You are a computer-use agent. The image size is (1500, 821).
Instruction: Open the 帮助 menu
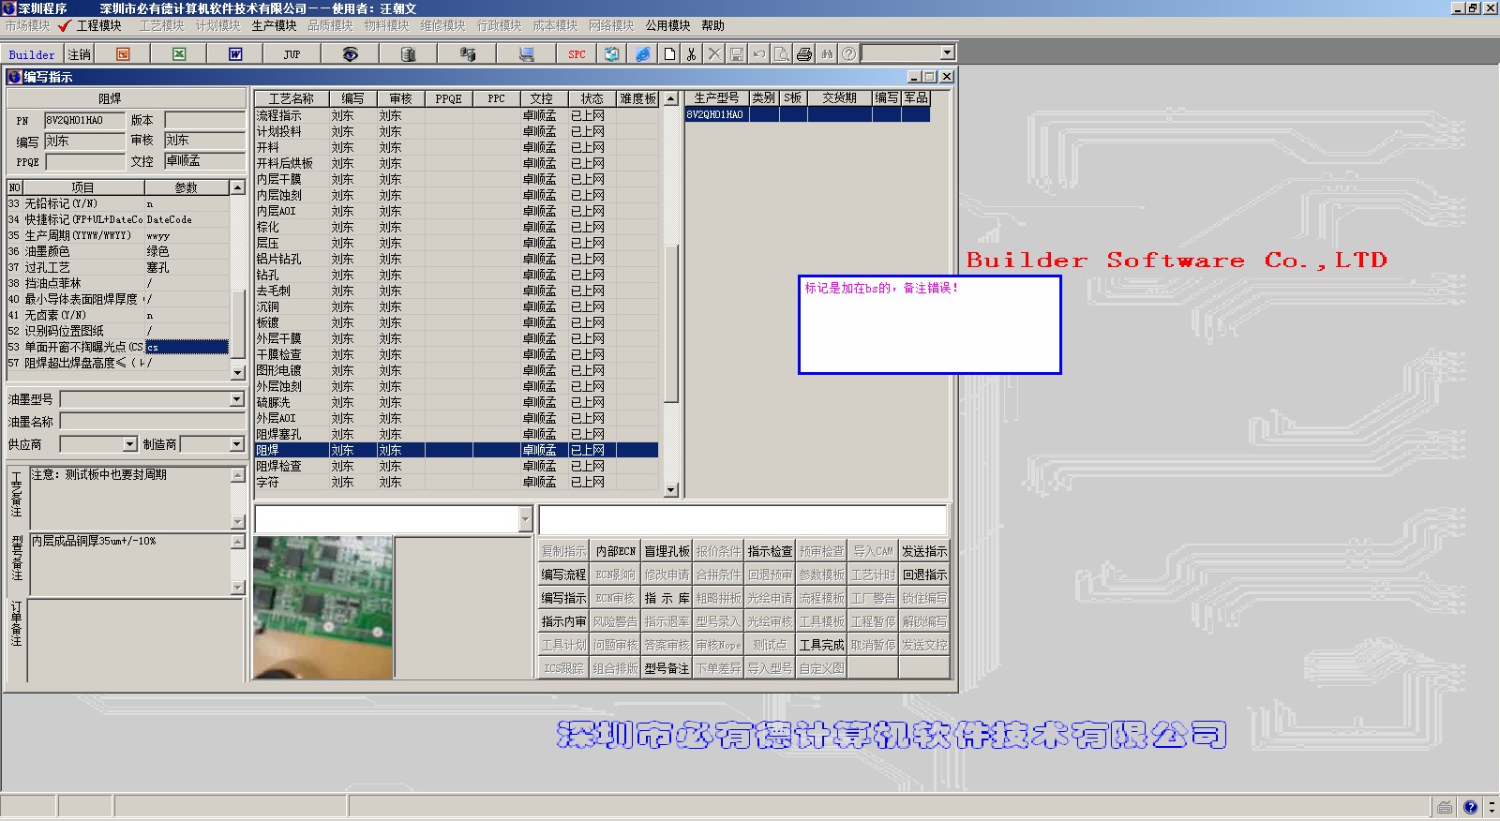[x=713, y=25]
